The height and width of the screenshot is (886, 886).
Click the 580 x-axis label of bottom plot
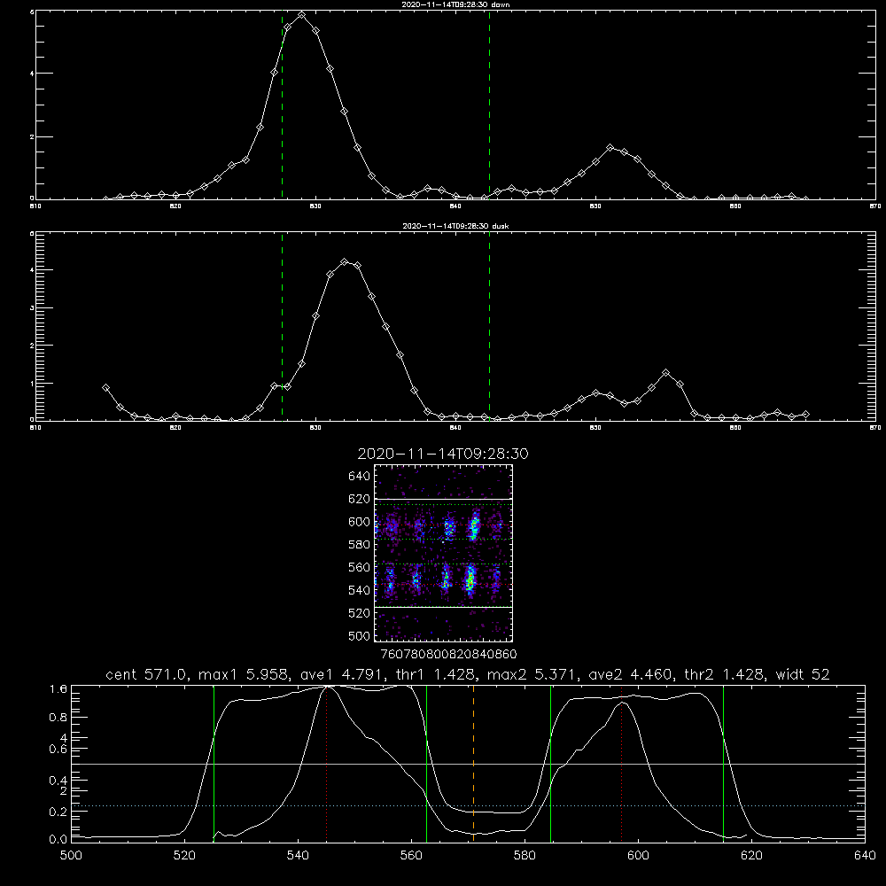tap(525, 856)
